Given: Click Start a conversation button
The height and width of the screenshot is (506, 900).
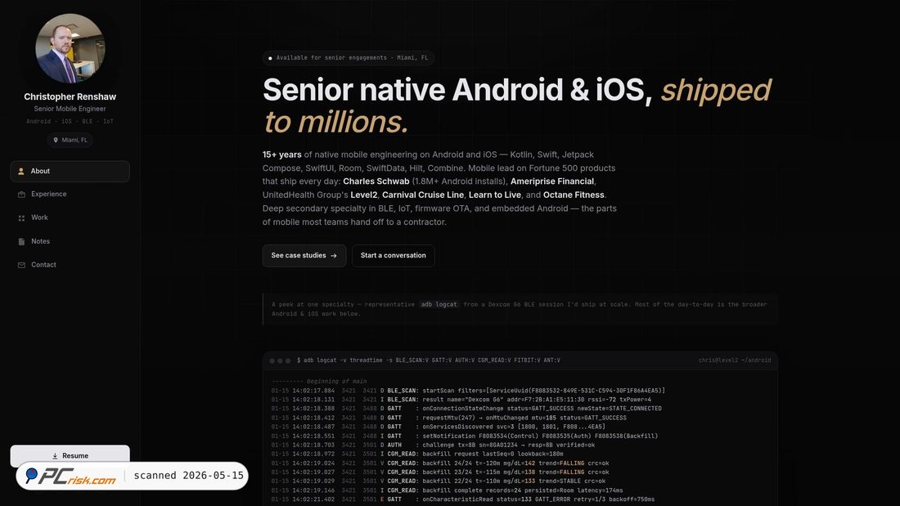Looking at the screenshot, I should [x=394, y=255].
